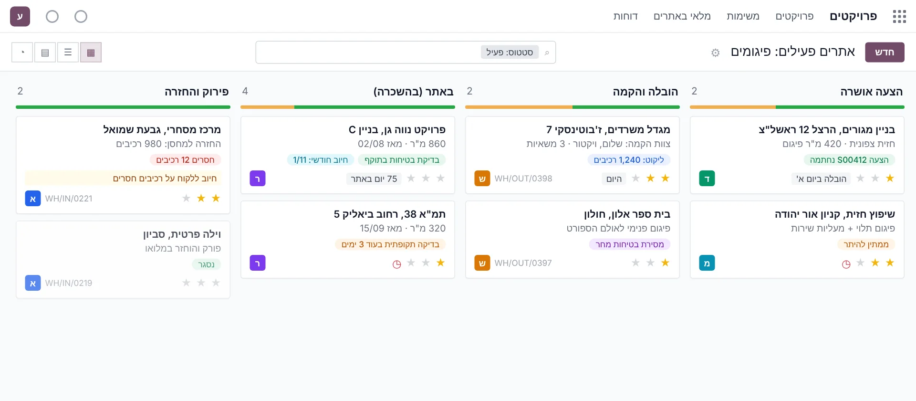Toggle the filled star on בניין מגורים card
916x401 pixels.
(890, 178)
